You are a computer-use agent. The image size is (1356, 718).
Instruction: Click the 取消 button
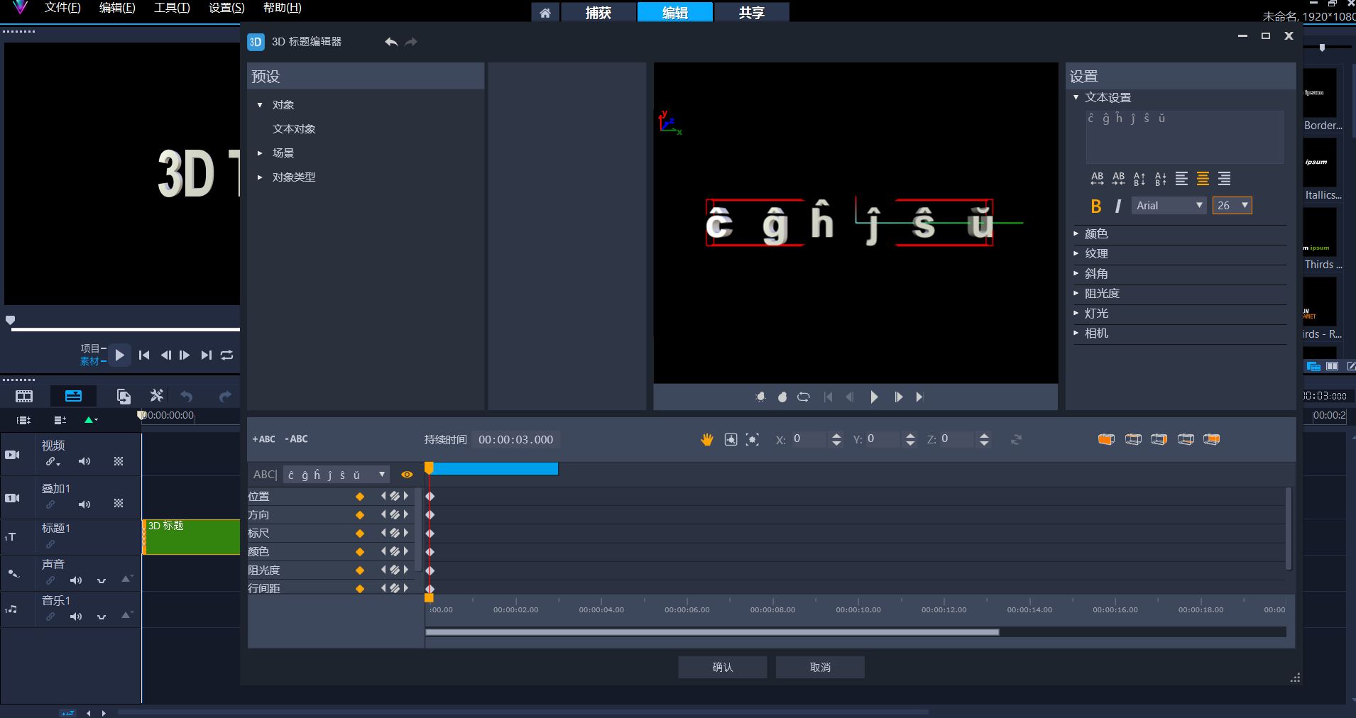coord(820,667)
